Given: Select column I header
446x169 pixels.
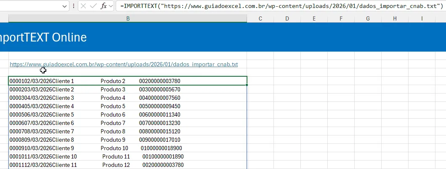Looking at the screenshot, I should tap(422, 18).
